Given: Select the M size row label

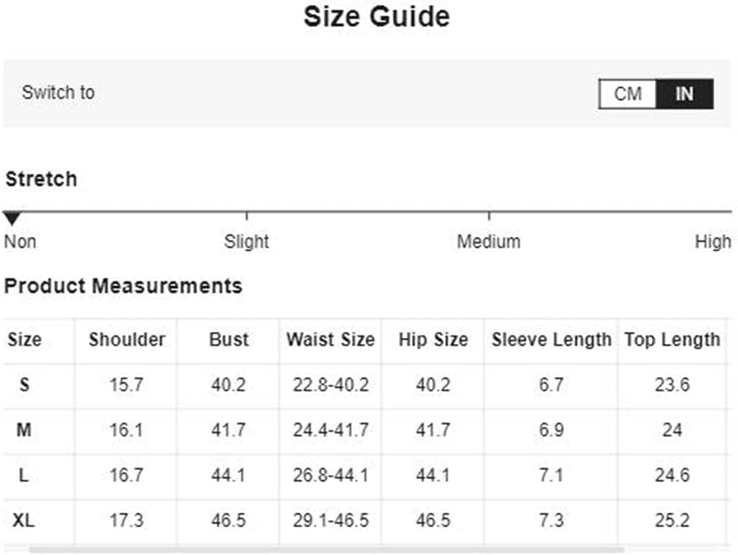Looking at the screenshot, I should point(24,431).
